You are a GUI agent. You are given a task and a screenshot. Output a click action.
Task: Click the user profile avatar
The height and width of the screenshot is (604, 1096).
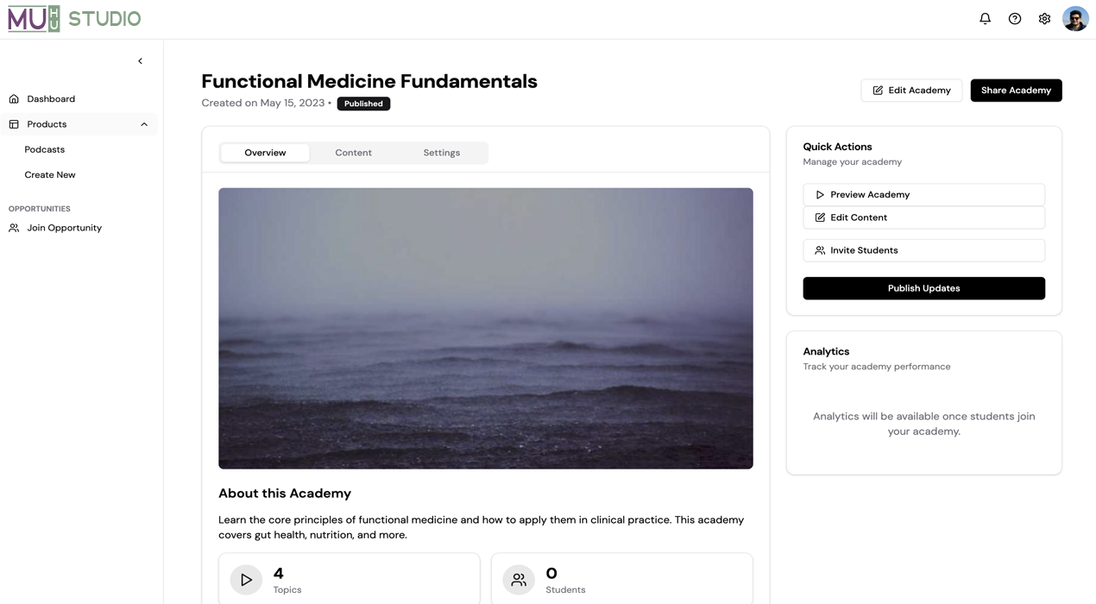pos(1075,18)
